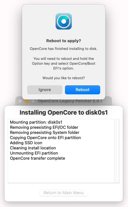Click the "Installing OpenCore to disk0s1" heading

click(64, 112)
